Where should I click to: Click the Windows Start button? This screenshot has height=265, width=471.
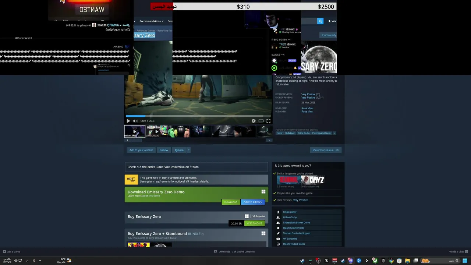465,261
